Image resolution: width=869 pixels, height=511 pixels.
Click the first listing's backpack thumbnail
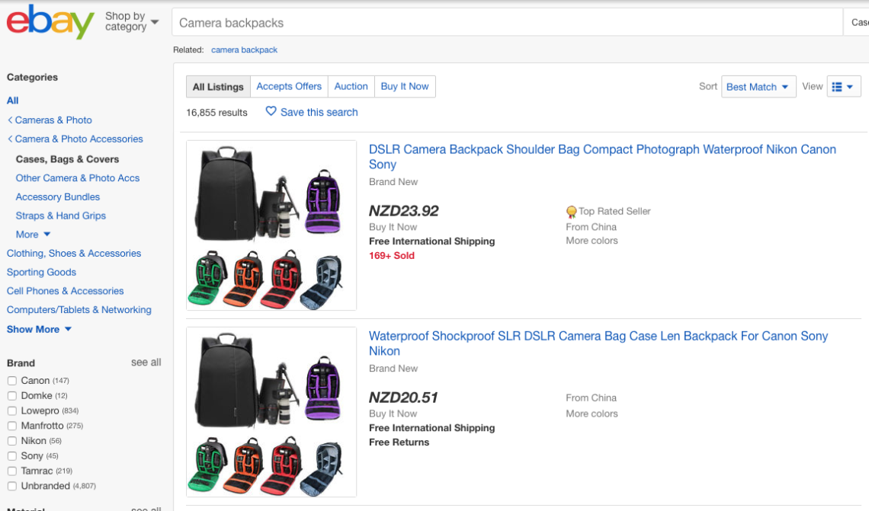tap(271, 225)
